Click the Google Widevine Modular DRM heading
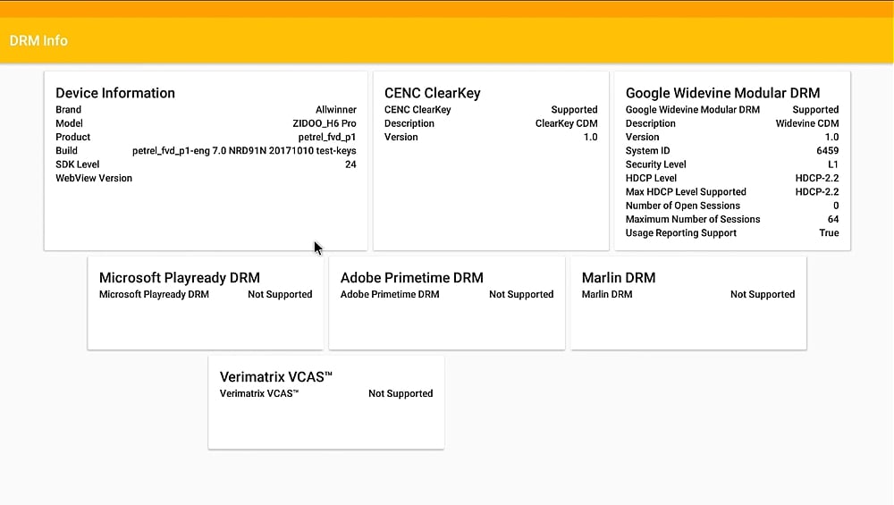 pos(722,93)
